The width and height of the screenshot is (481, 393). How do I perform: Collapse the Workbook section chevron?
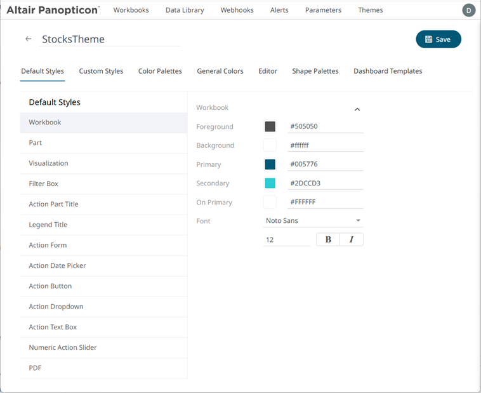tap(357, 109)
